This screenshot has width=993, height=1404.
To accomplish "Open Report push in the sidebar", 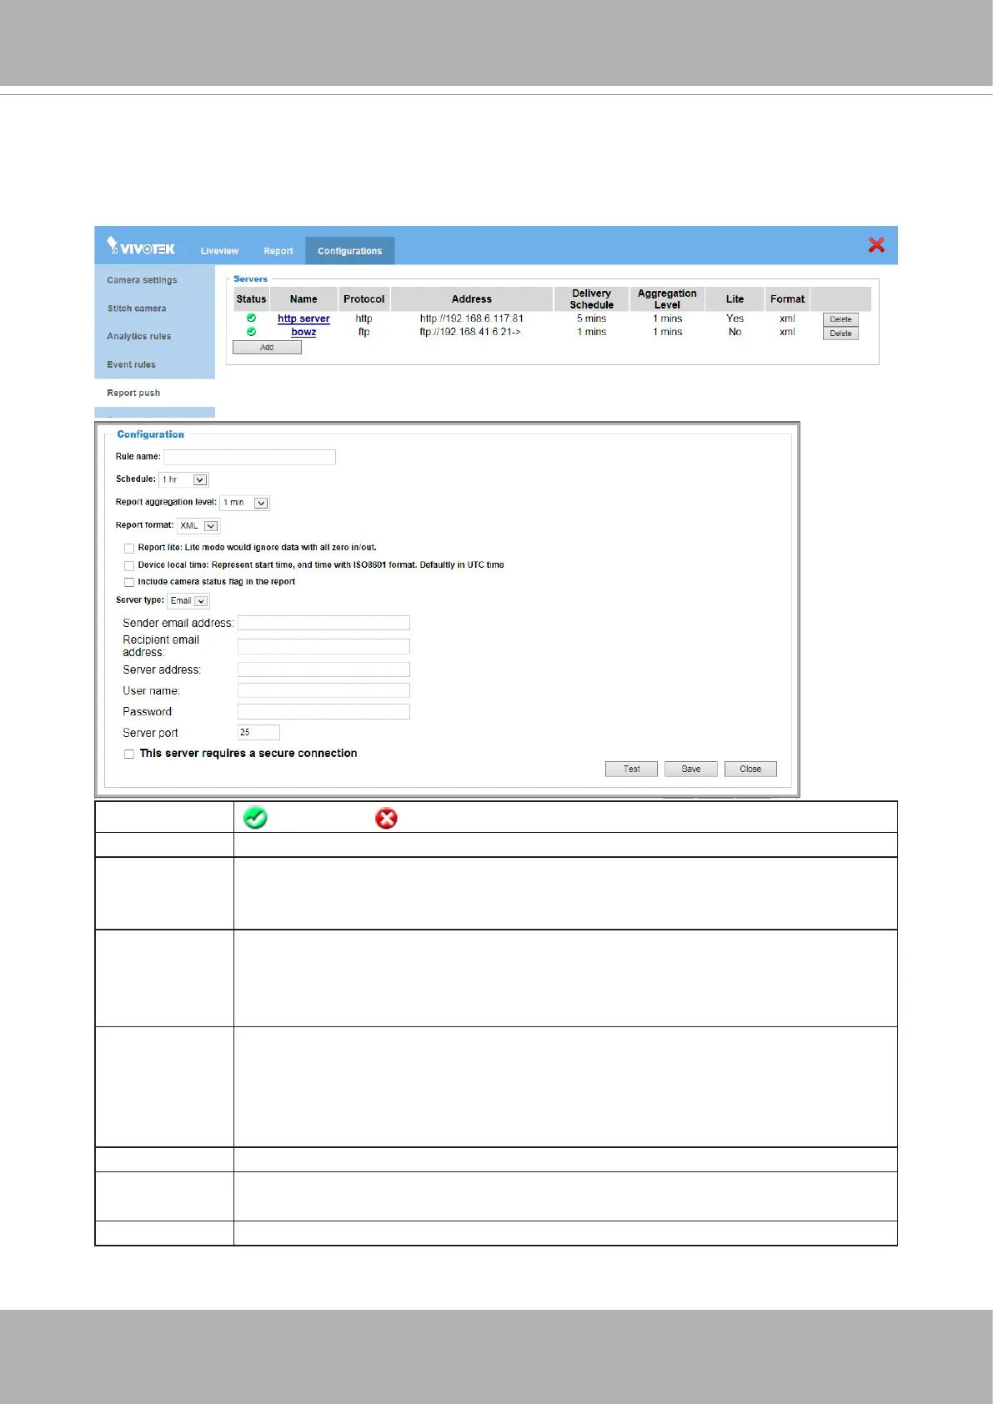I will click(133, 393).
